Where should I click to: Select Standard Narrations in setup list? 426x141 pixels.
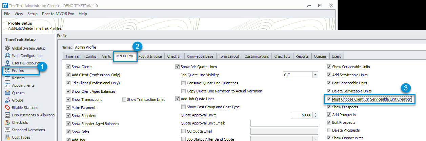[x=28, y=130]
